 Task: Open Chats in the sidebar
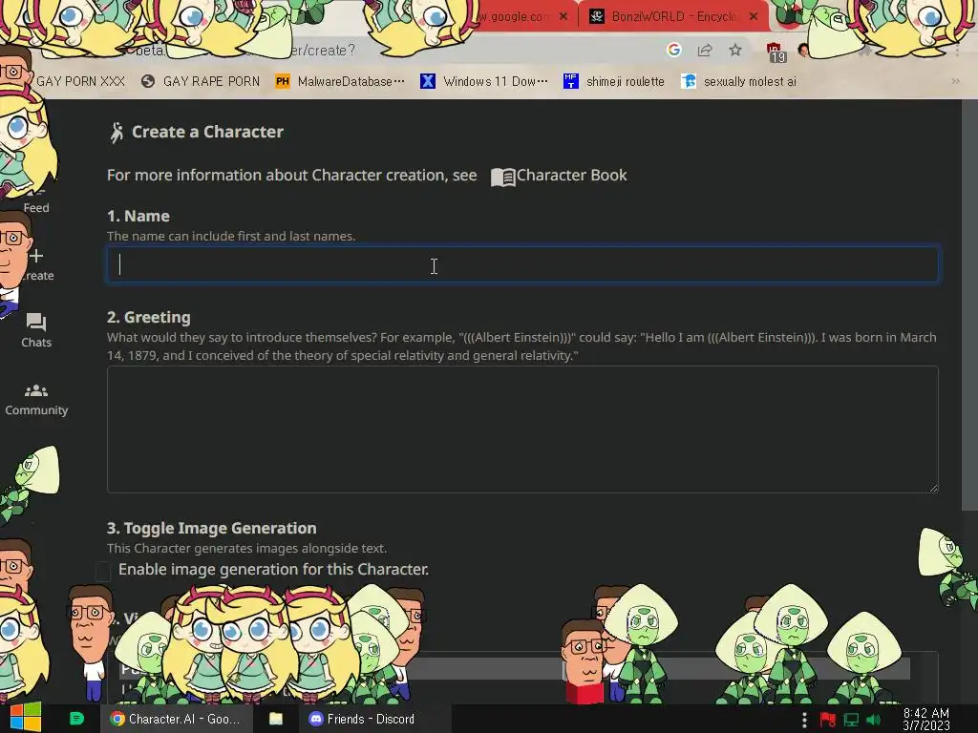36,330
